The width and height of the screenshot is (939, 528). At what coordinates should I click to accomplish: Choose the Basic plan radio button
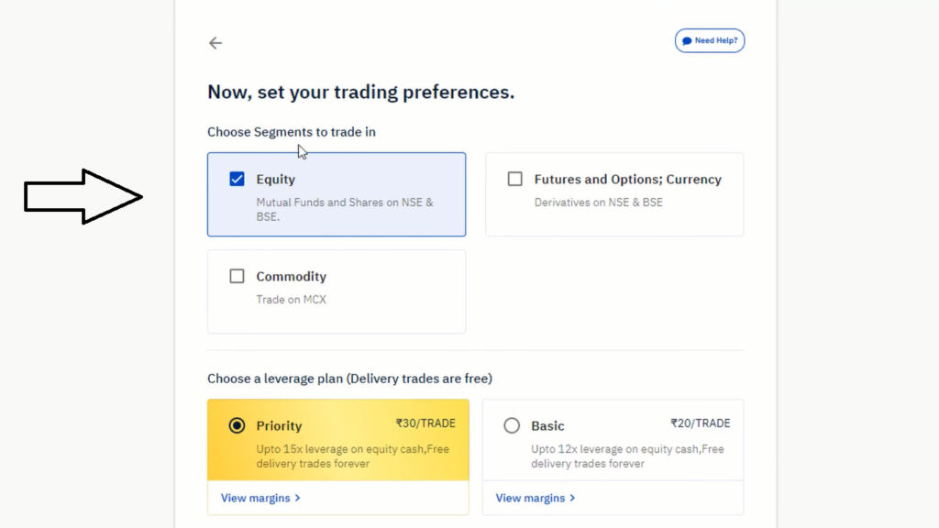coord(512,425)
